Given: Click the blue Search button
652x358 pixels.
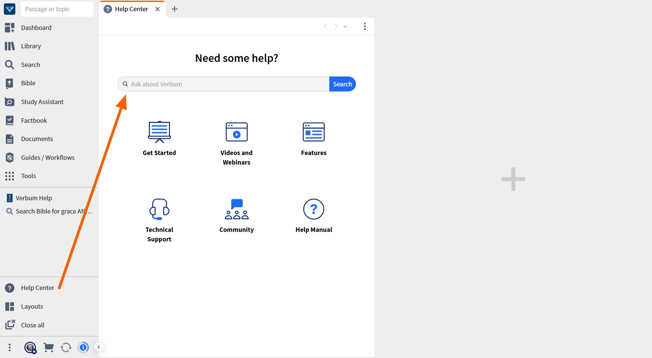Looking at the screenshot, I should coord(342,84).
